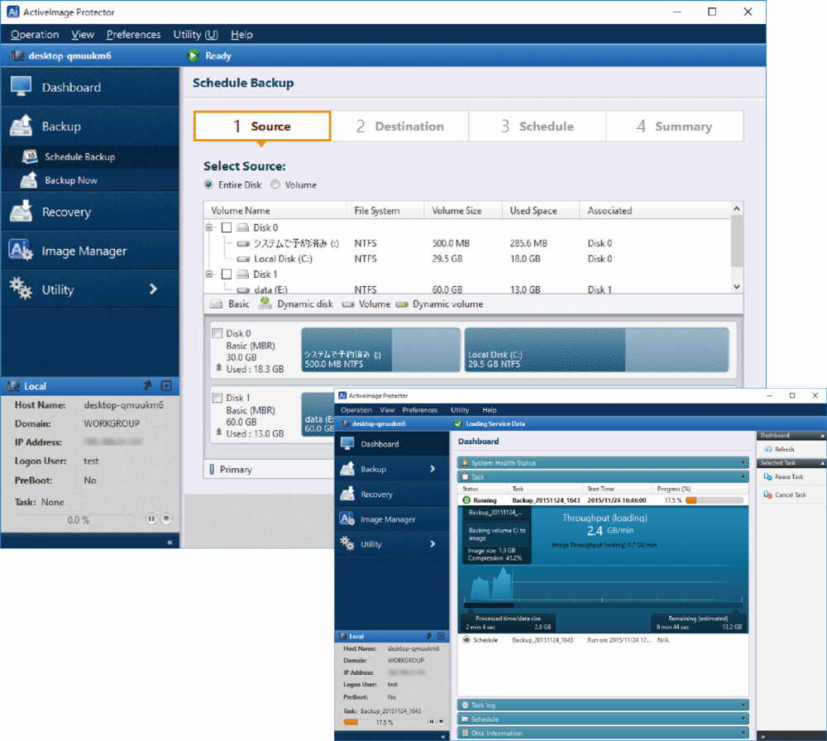Screen dimensions: 827x741
Task: Click the Dashboard icon in the Dashboard window sidebar
Action: (x=347, y=443)
